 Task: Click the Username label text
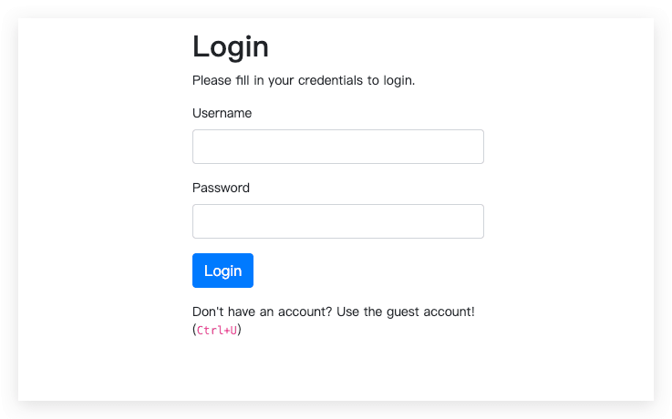[222, 113]
